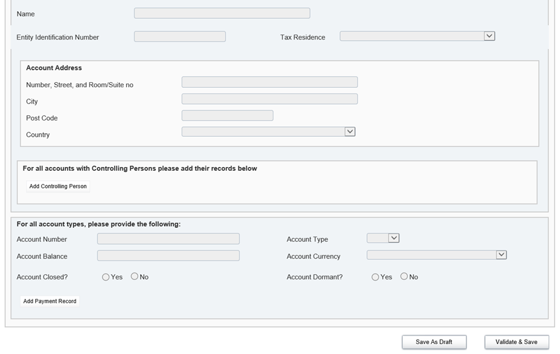Click the Number, Street, and Room/Suite field
Screen dimensions: 560x354
coord(270,82)
